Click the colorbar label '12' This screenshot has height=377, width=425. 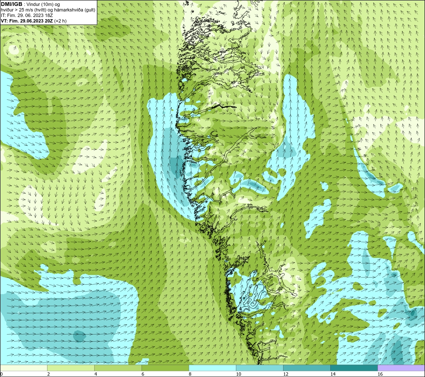pos(286,374)
